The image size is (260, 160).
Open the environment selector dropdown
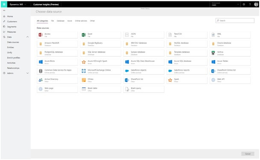click(x=225, y=4)
